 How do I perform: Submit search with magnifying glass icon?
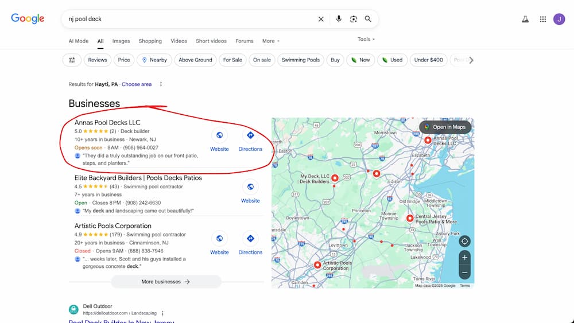click(368, 19)
